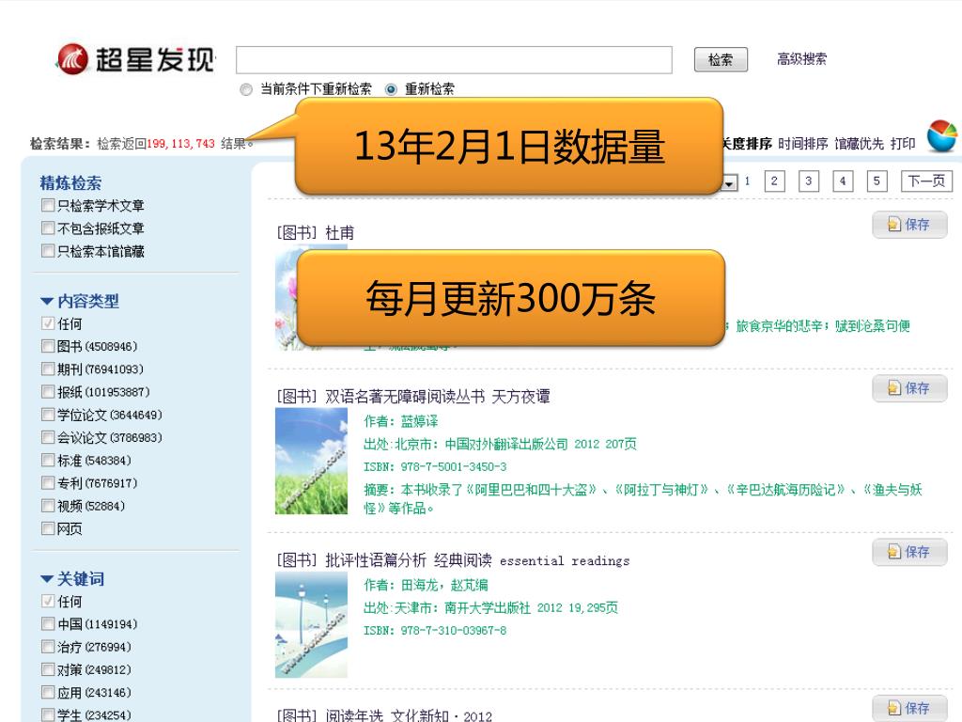Viewport: 962px width, 722px height.
Task: Enable 只检索学术文章 filter checkbox
Action: click(48, 206)
